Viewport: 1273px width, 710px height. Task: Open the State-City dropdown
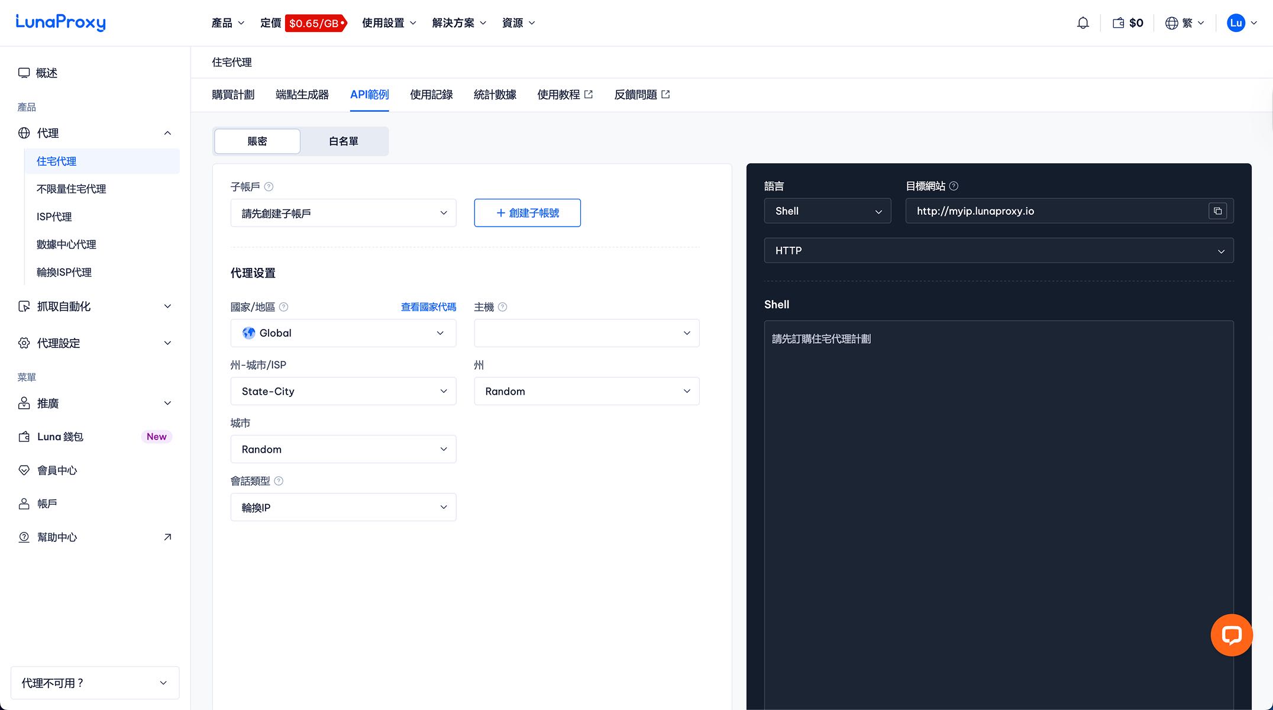tap(343, 391)
